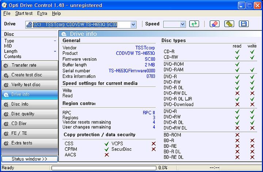Click the drive icon inside the Drive combo box

[x=29, y=25]
